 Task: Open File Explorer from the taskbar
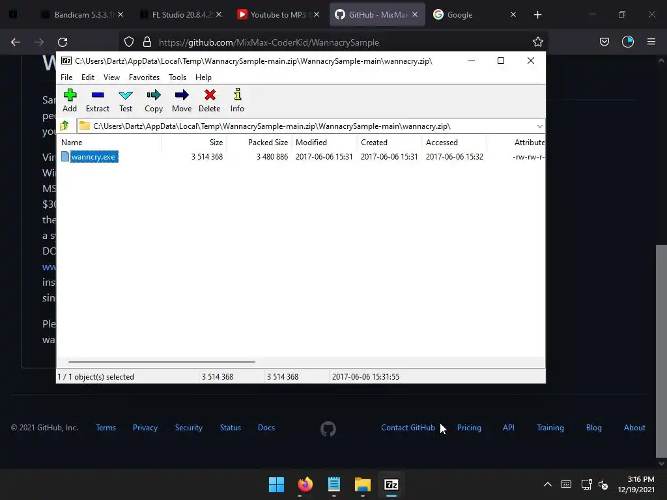point(363,484)
